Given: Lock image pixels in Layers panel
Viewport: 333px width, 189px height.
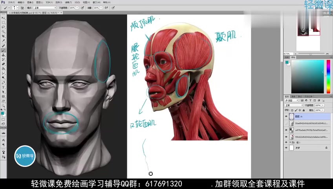Looking at the screenshot, I should pyautogui.click(x=296, y=110).
